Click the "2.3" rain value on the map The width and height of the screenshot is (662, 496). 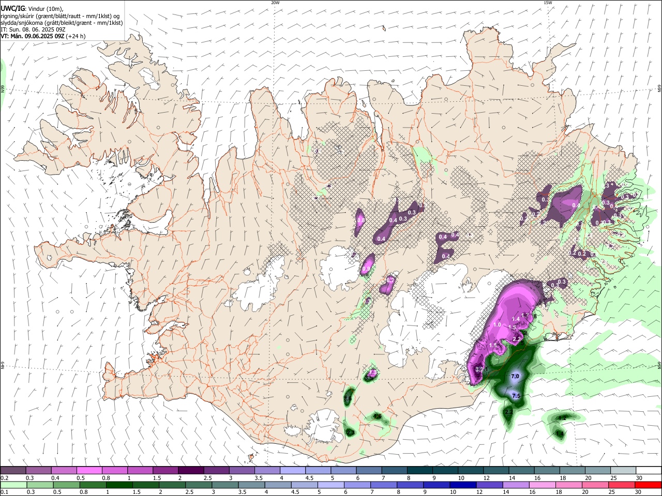(x=350, y=432)
